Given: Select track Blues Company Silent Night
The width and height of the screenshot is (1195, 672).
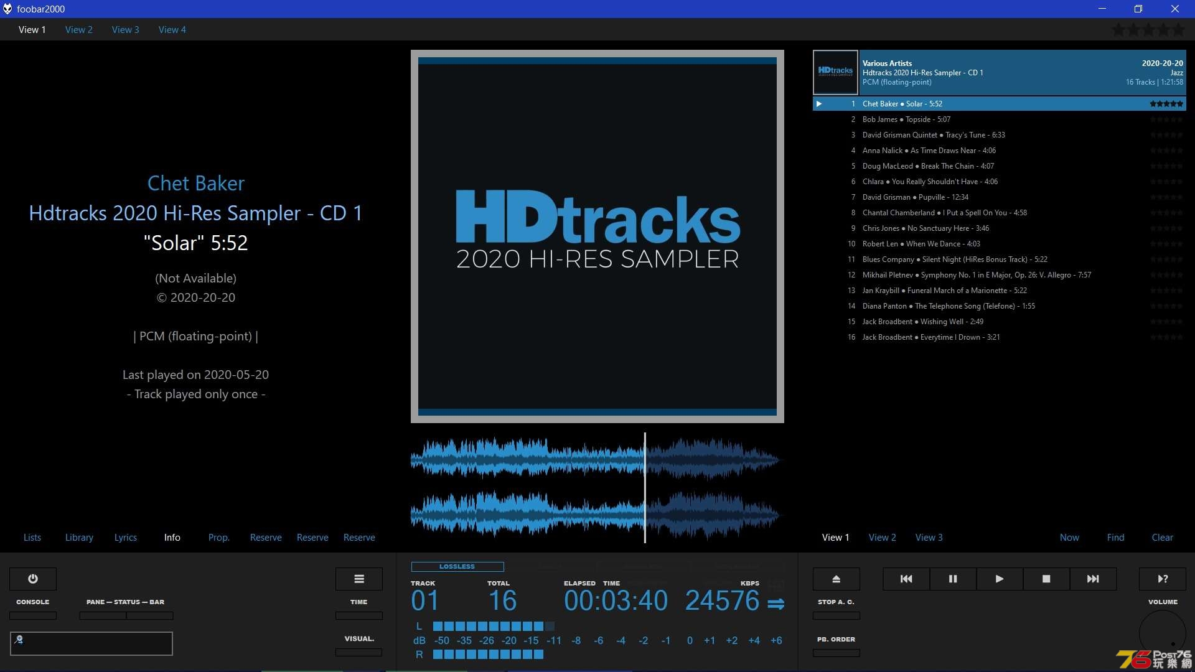Looking at the screenshot, I should pyautogui.click(x=1000, y=259).
